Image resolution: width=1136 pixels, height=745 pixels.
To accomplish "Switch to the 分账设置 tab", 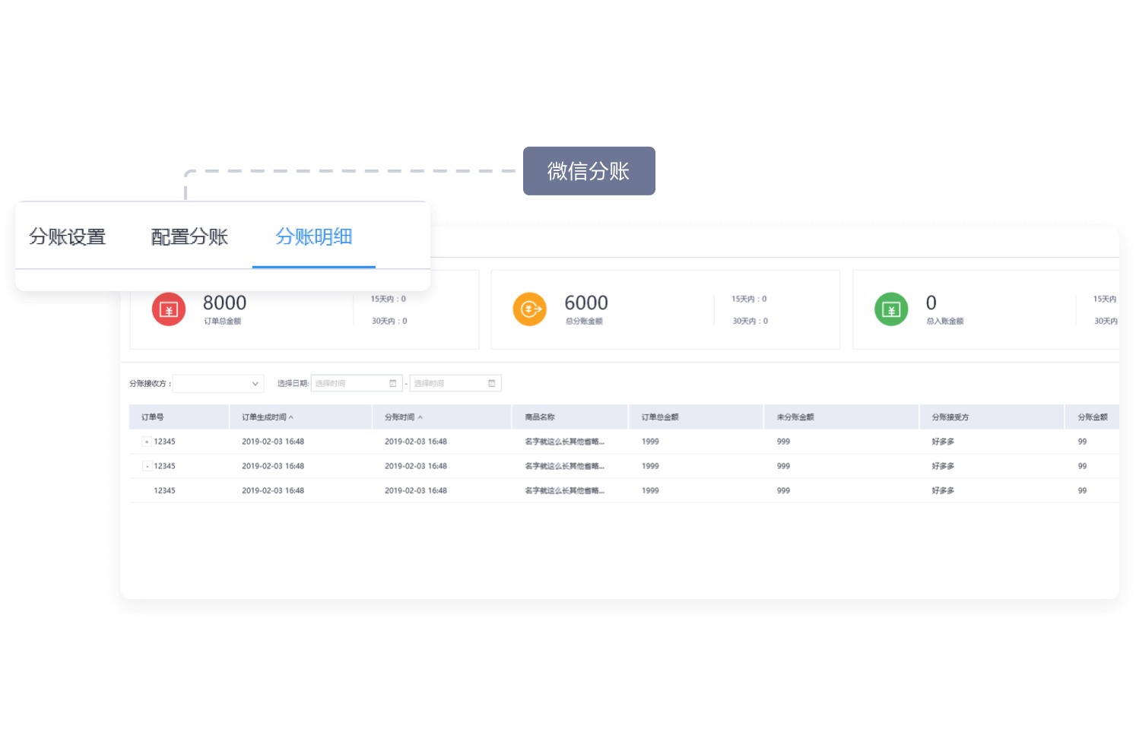I will (x=68, y=237).
